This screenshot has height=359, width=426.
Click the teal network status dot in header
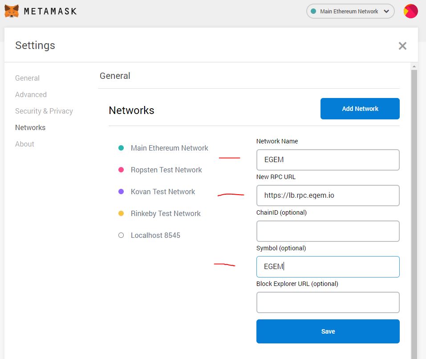coord(313,11)
